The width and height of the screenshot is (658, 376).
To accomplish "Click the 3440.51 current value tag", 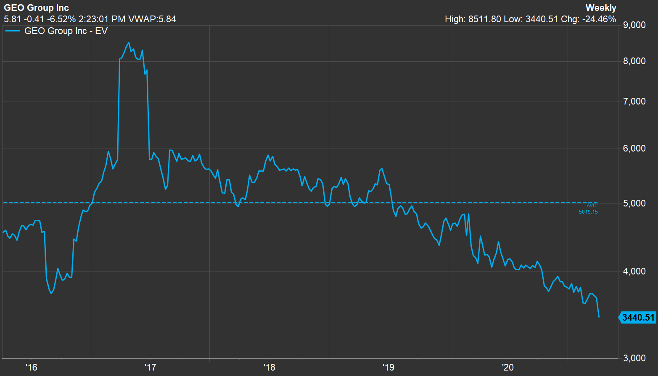I will pos(638,317).
